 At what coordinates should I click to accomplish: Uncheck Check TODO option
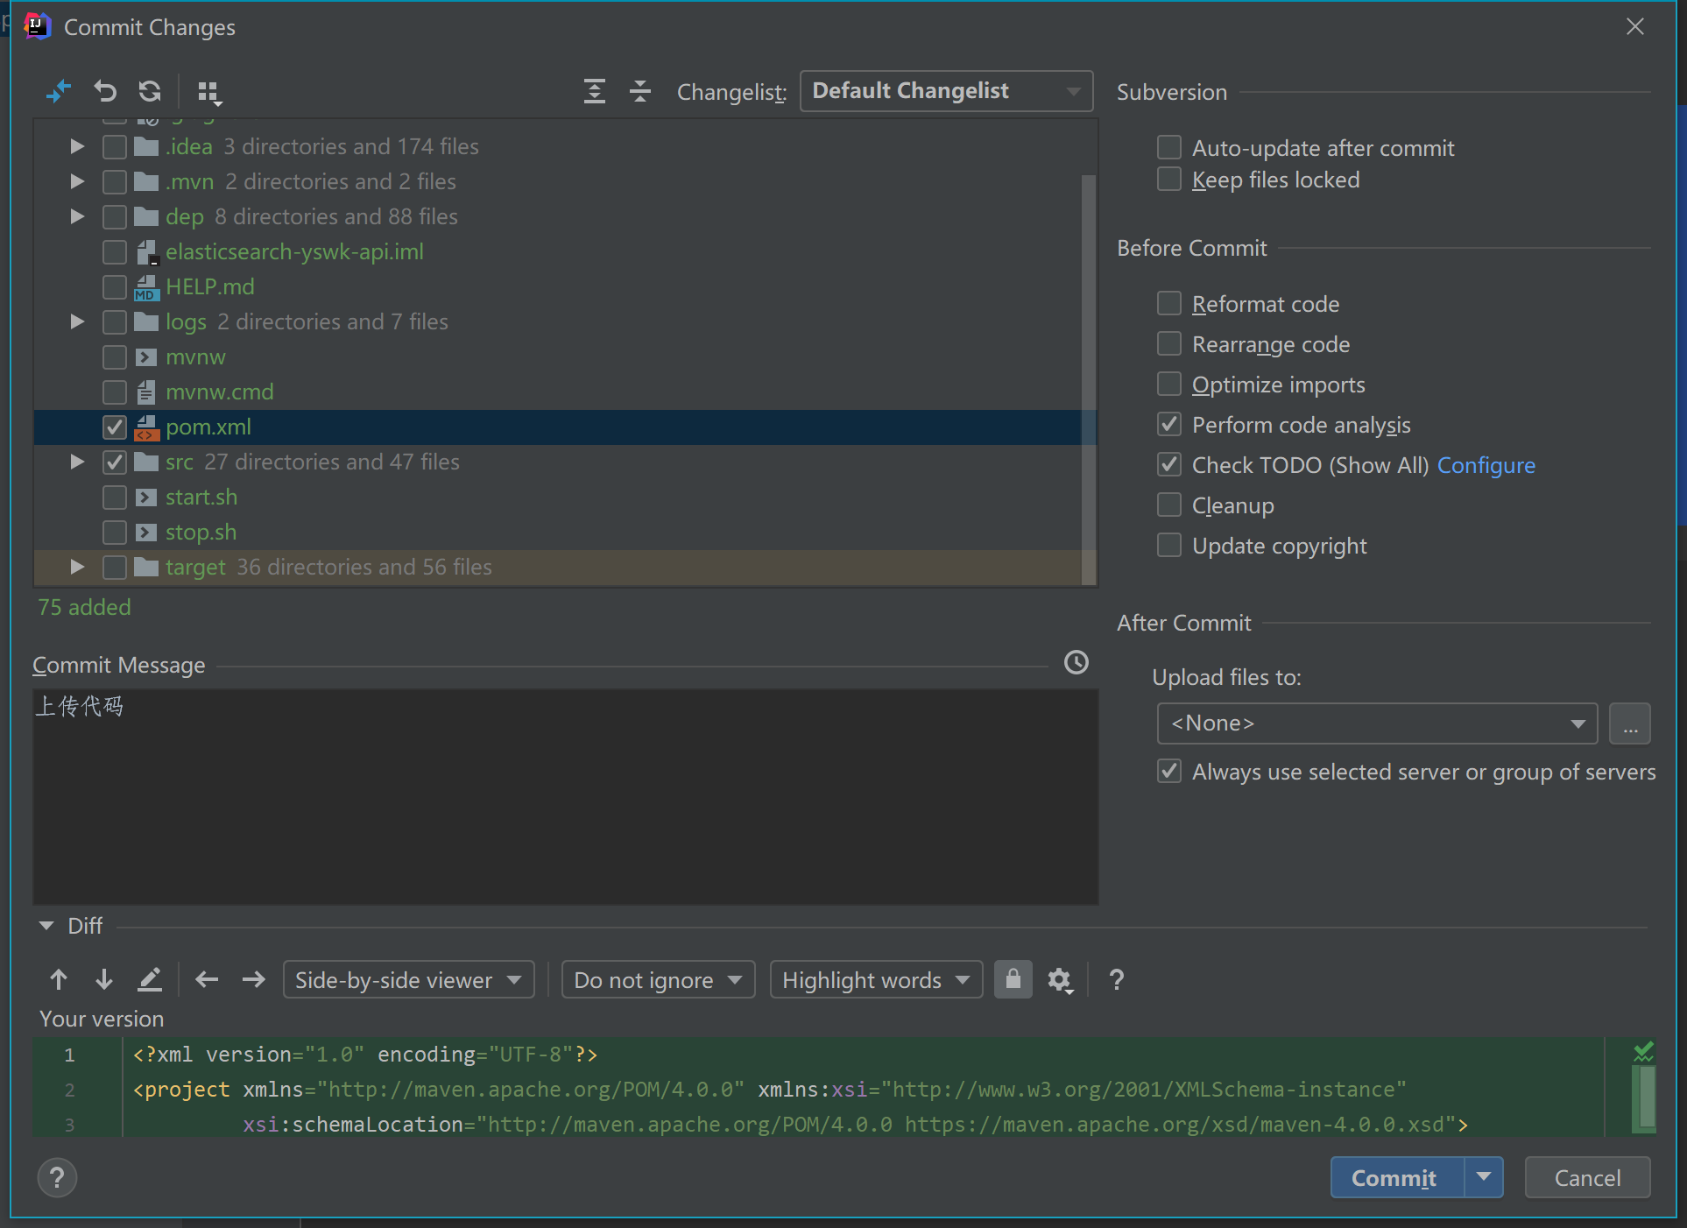pos(1169,464)
